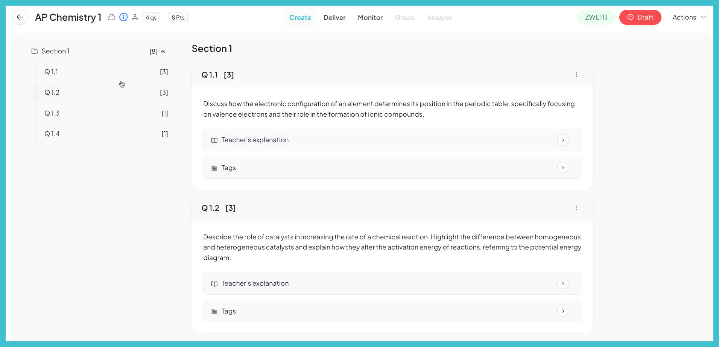Open the three-dot menu for Q 1.2

tap(576, 207)
